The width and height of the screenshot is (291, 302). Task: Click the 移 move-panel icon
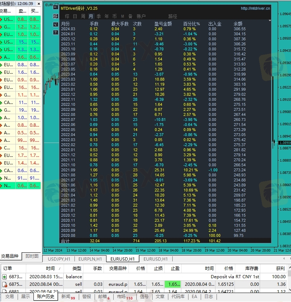56,16
